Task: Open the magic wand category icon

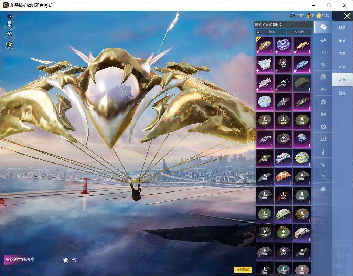Action: [323, 176]
